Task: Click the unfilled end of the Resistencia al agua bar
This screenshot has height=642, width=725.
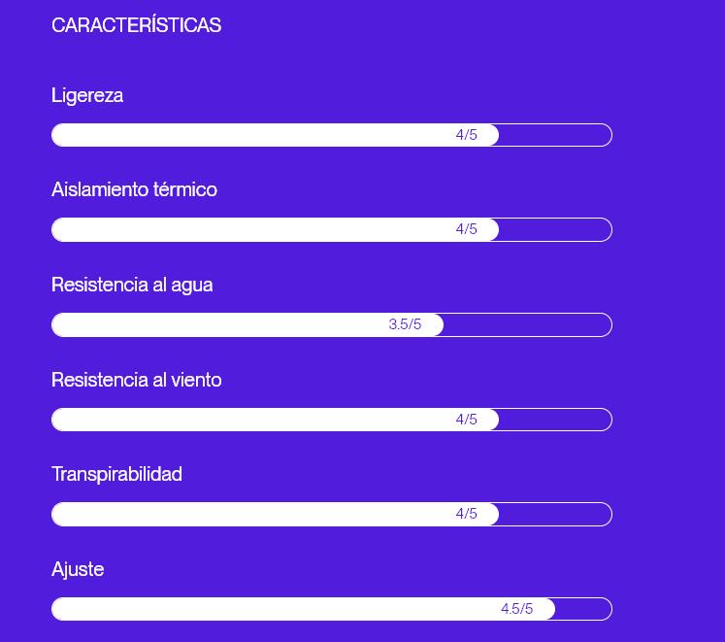Action: click(529, 324)
